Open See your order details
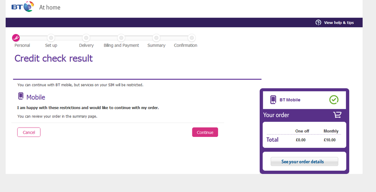 (304, 162)
